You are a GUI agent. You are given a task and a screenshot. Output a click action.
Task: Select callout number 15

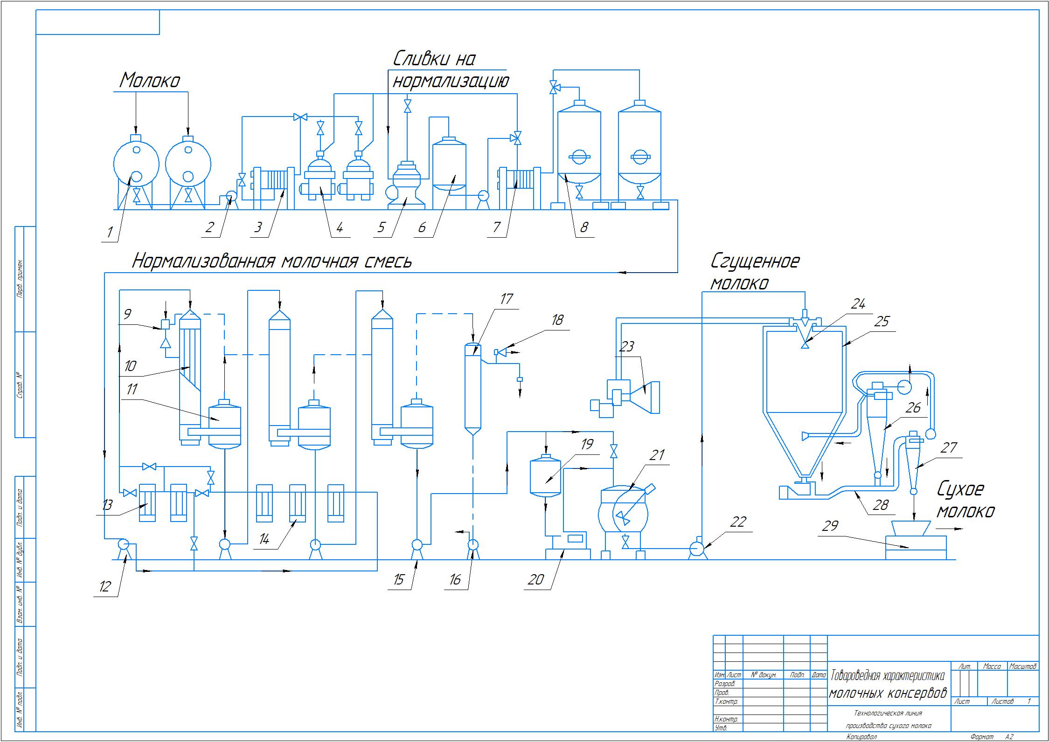399,579
